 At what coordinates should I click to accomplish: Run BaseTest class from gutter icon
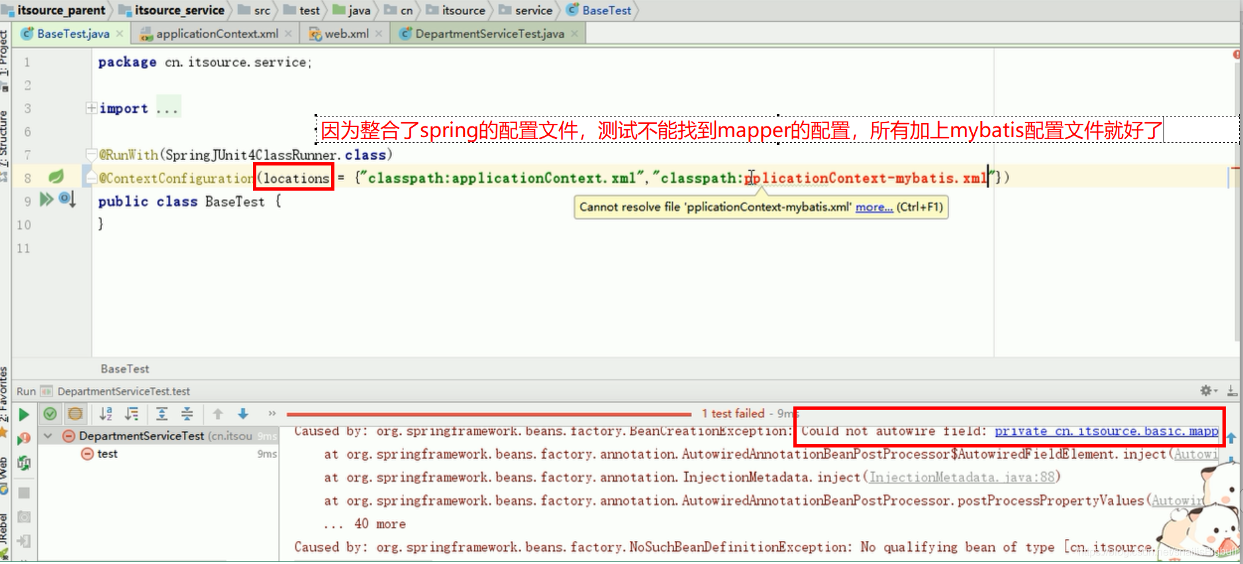(46, 199)
